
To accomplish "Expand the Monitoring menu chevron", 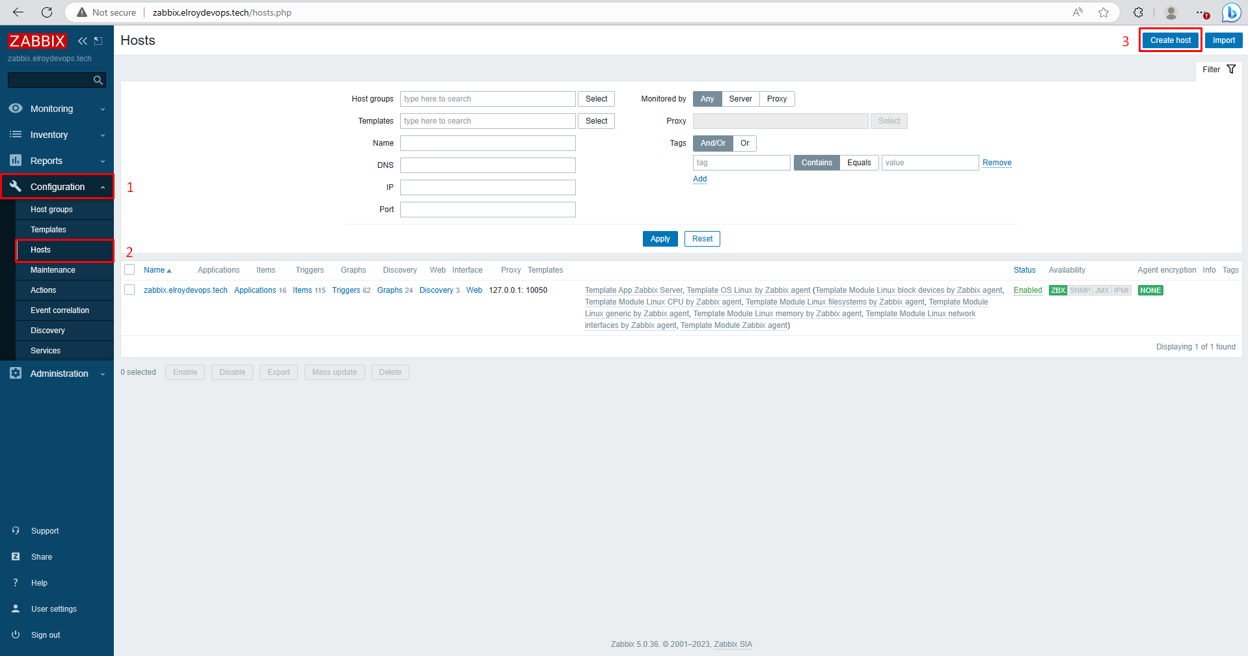I will click(103, 109).
